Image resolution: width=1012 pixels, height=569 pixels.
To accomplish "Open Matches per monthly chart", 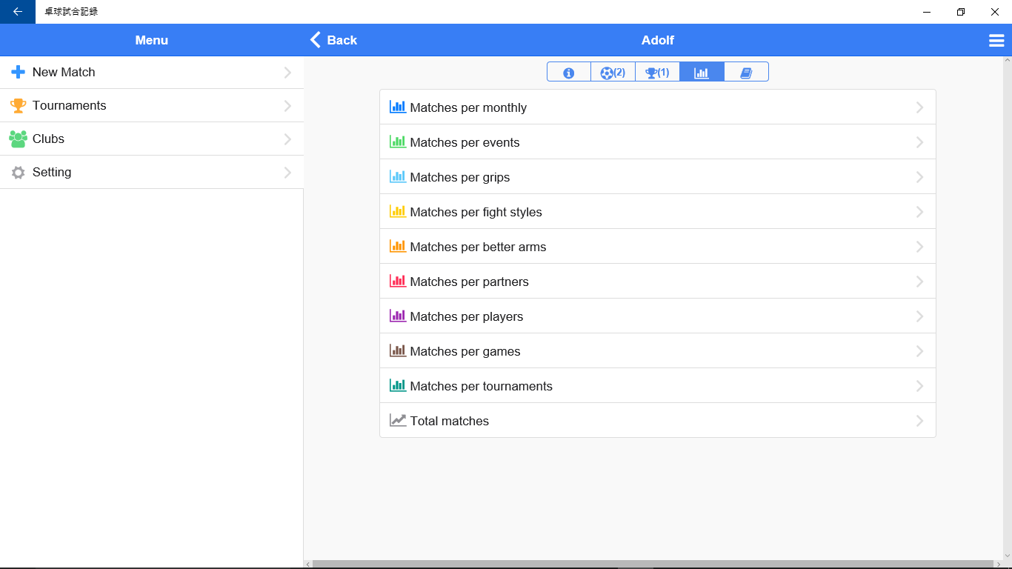I will pos(468,107).
